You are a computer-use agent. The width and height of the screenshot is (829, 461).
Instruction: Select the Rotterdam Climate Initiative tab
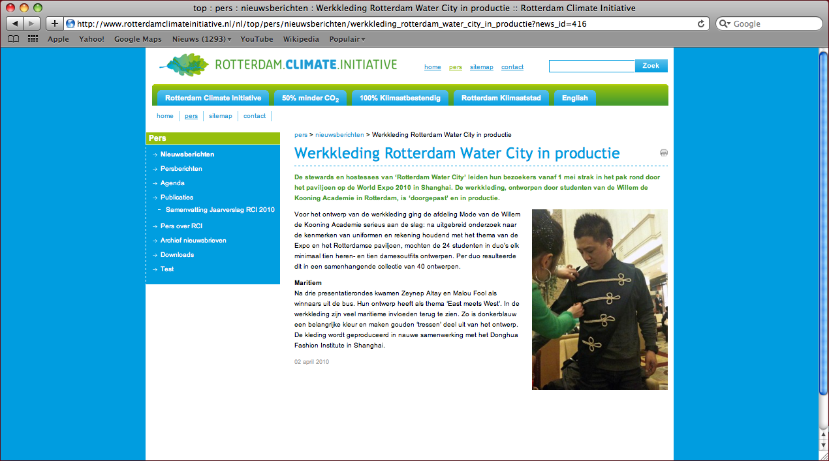tap(213, 98)
